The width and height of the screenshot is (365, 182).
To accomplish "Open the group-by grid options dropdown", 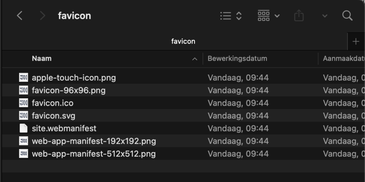I will 269,16.
